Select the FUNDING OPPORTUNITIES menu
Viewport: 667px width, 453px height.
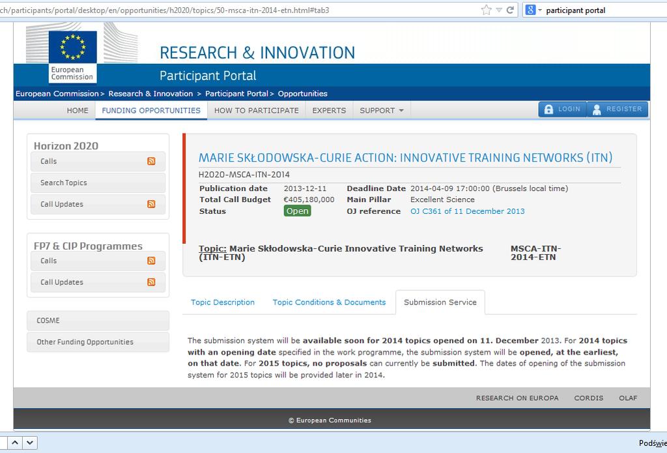[x=151, y=111]
